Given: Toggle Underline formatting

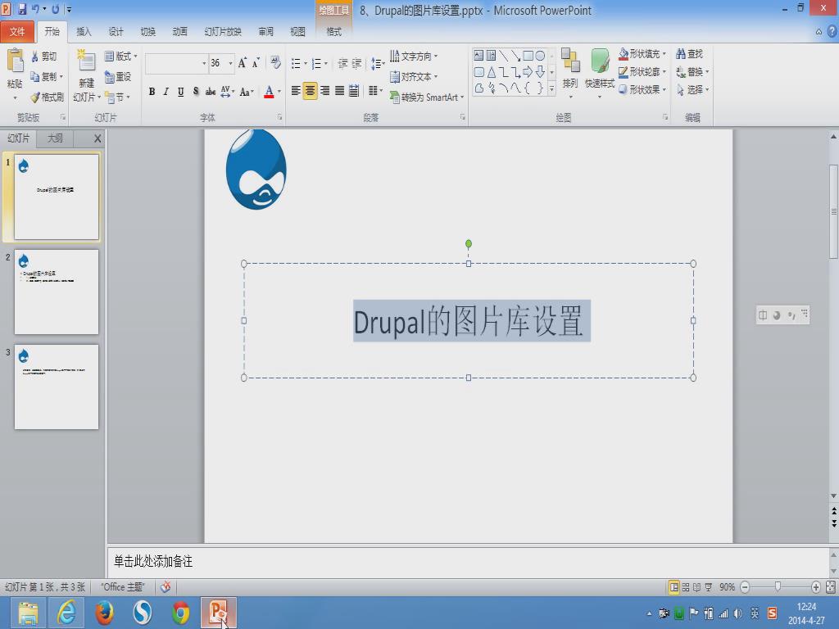Looking at the screenshot, I should 181,92.
